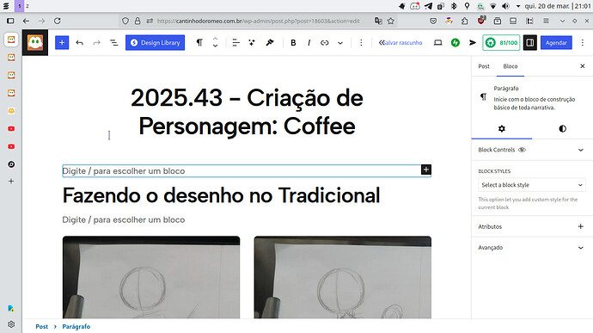
Task: Toggle the settings sidebar panel button
Action: point(530,43)
